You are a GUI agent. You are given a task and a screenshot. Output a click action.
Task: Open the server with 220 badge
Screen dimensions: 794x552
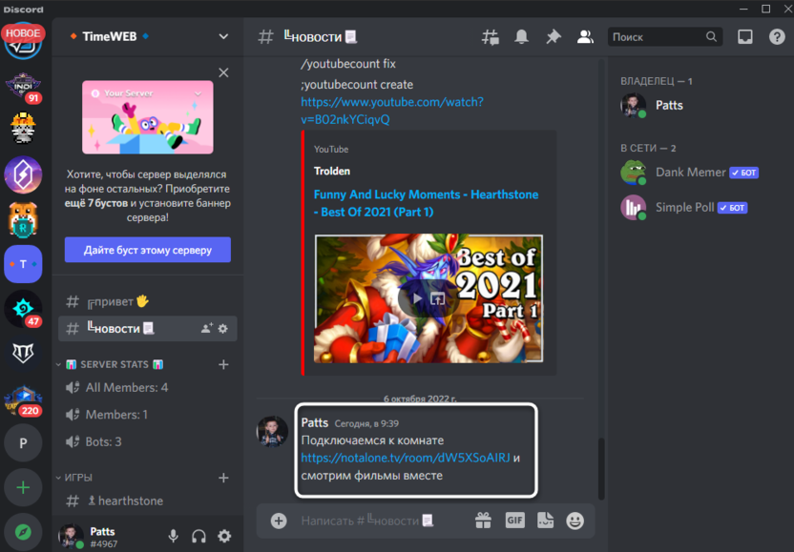click(x=23, y=399)
